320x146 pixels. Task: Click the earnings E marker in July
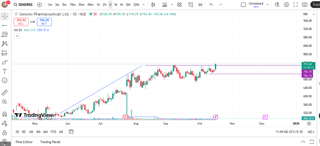click(125, 117)
